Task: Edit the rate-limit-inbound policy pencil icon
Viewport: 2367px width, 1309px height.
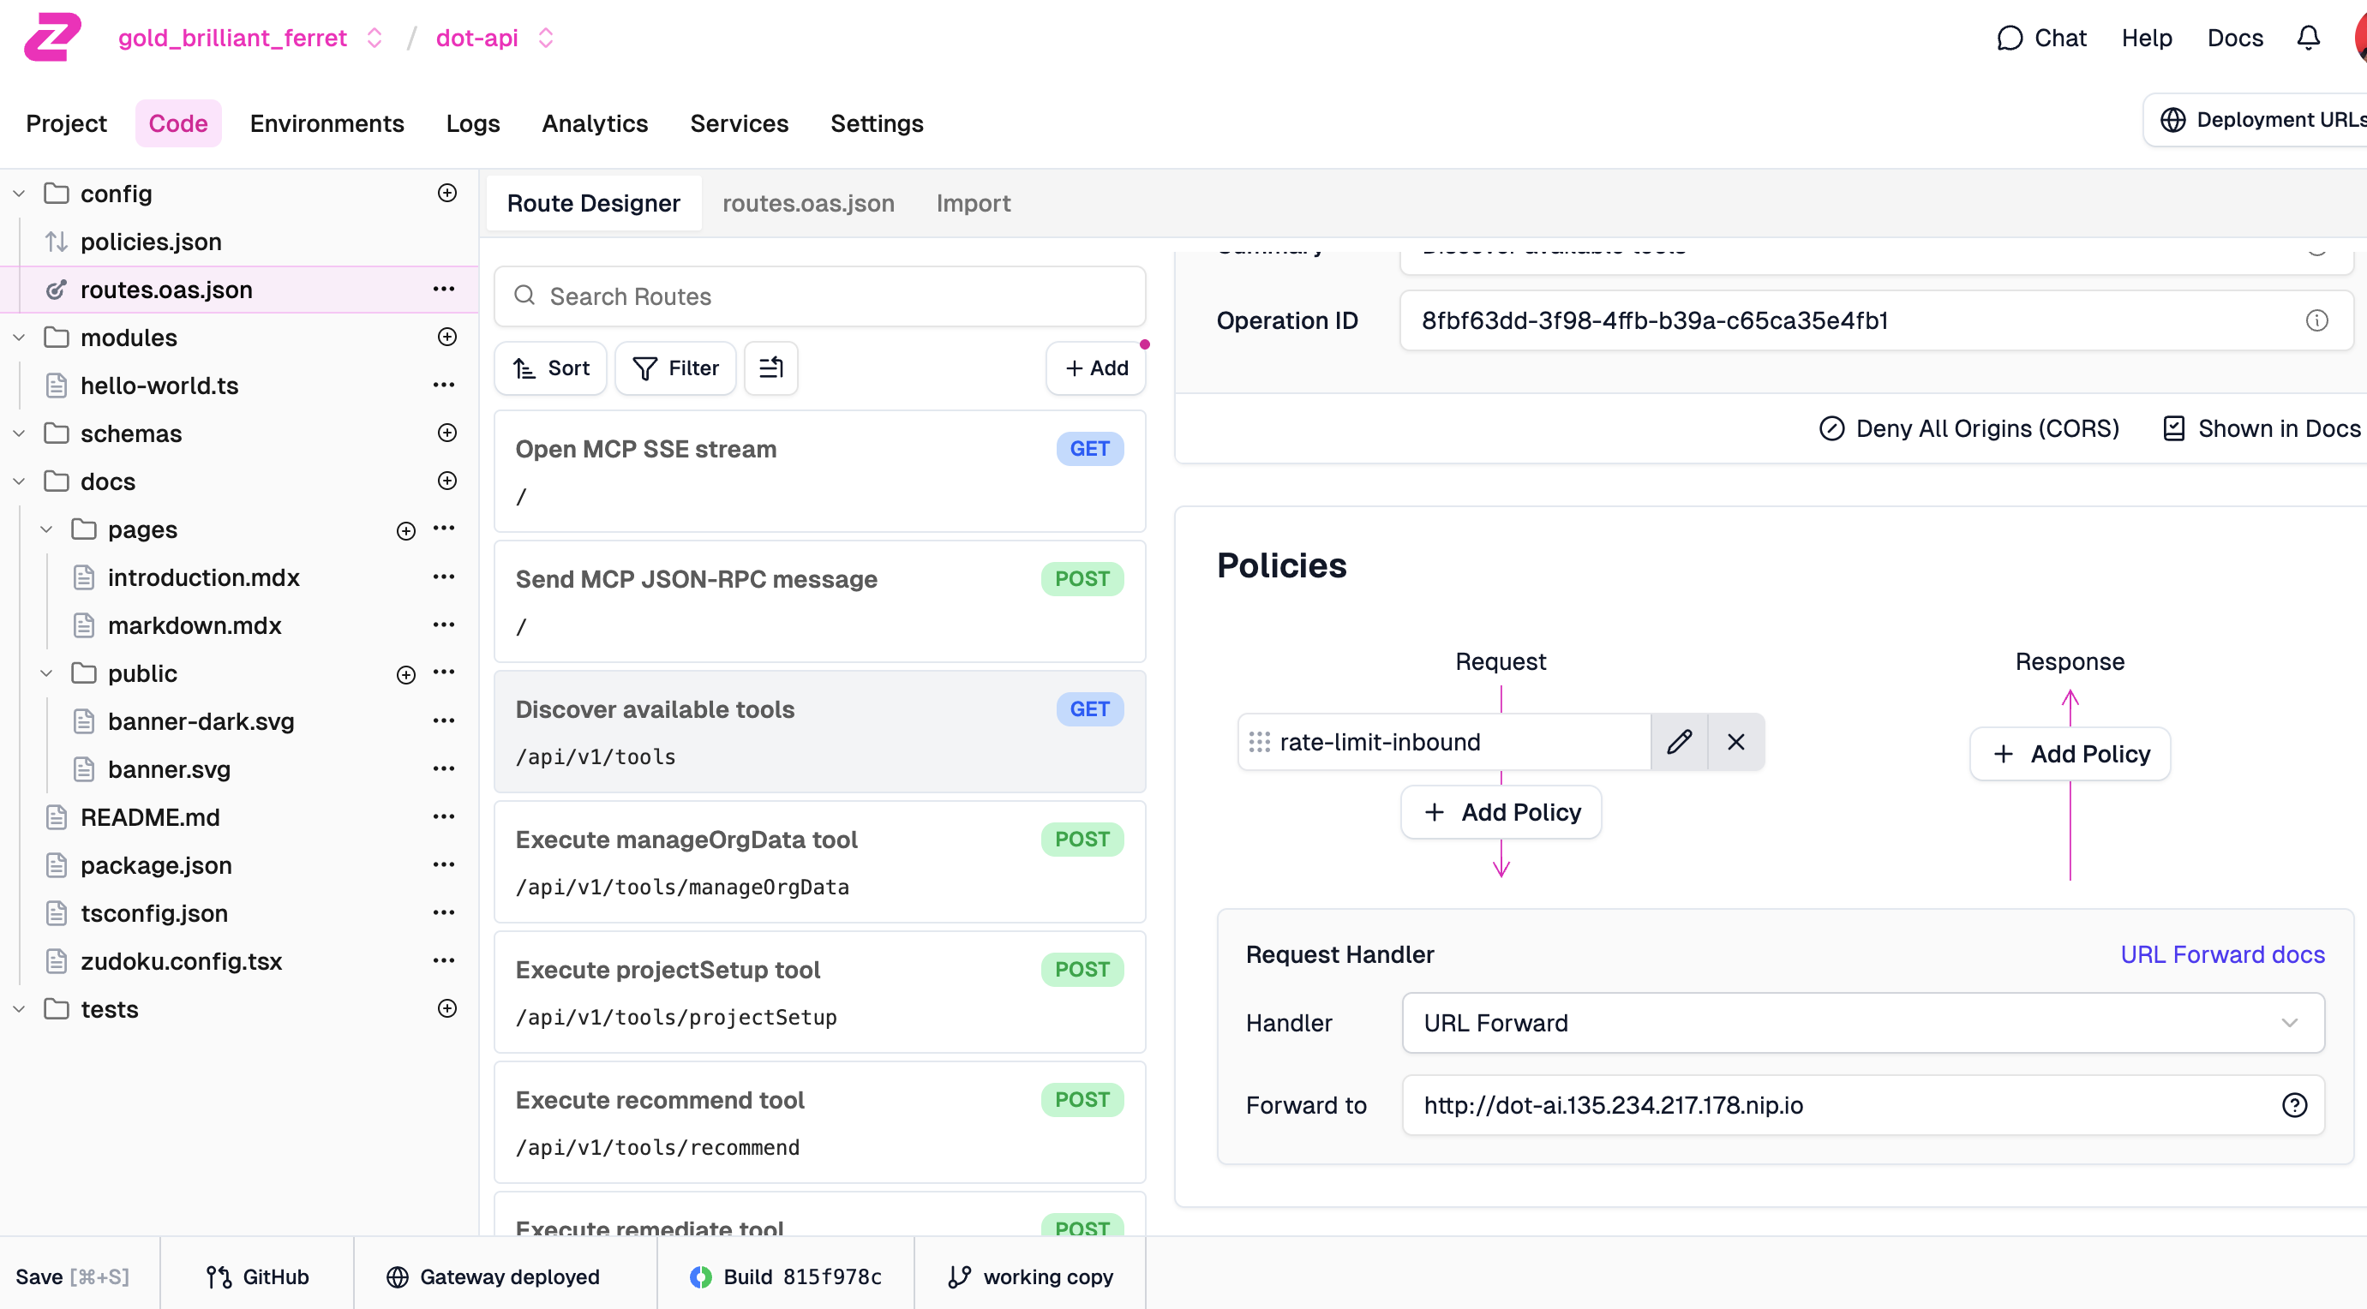Action: tap(1679, 741)
